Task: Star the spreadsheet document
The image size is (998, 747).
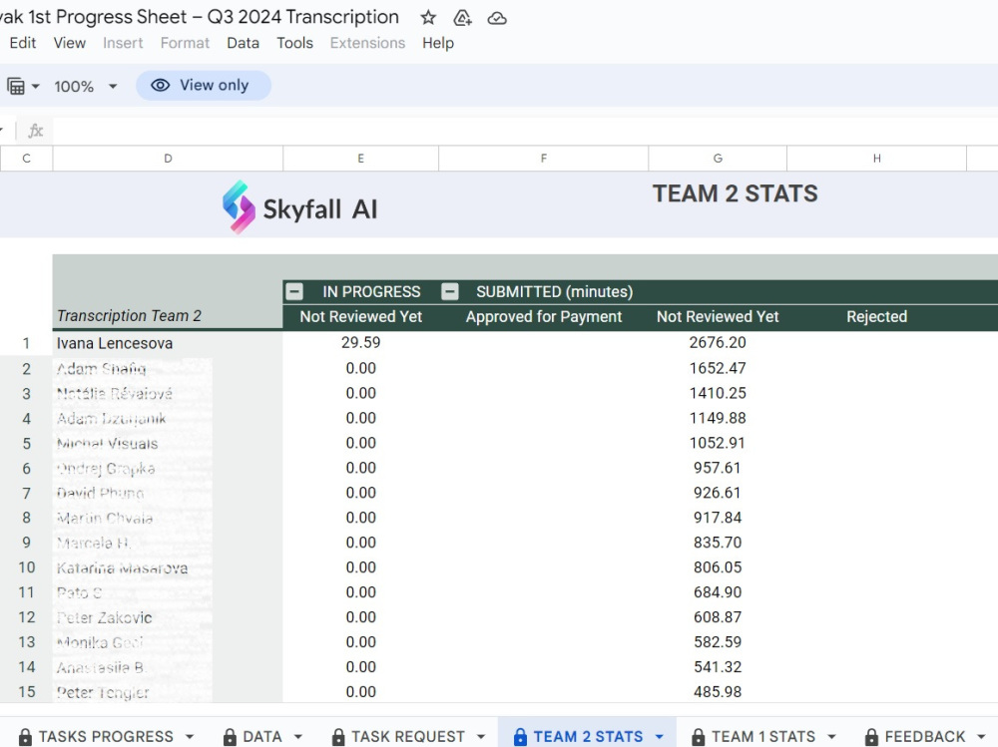Action: tap(428, 18)
